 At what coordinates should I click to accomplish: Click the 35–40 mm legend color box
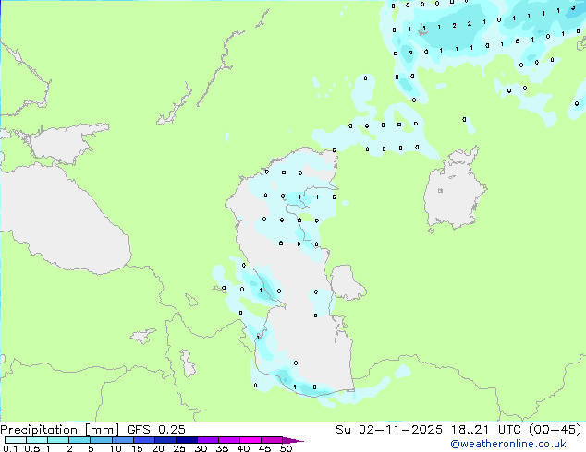[228, 440]
